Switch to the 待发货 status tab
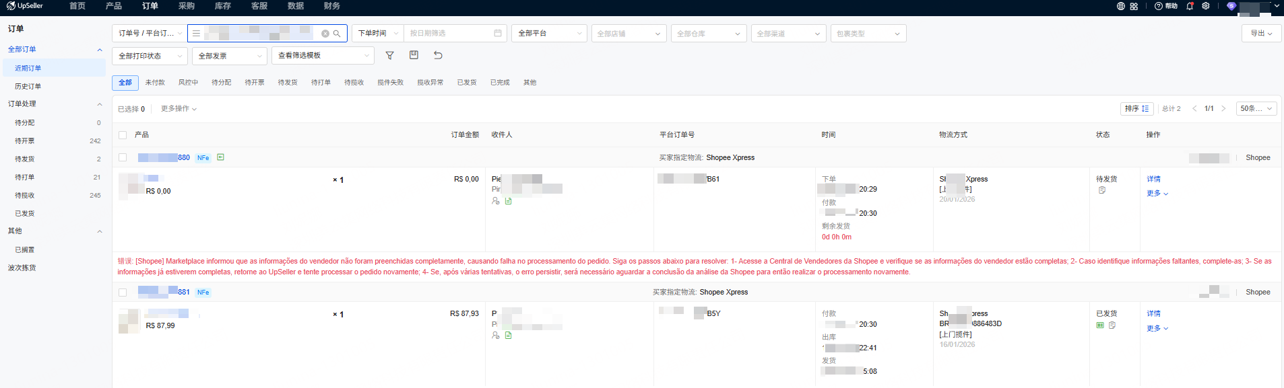The width and height of the screenshot is (1284, 388). point(288,83)
